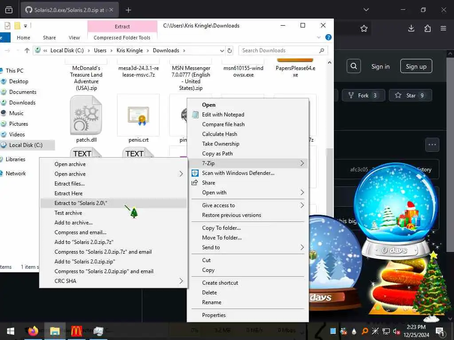Click Edit with Notepad icon entry
Screen dimensions: 454x340
(x=196, y=115)
